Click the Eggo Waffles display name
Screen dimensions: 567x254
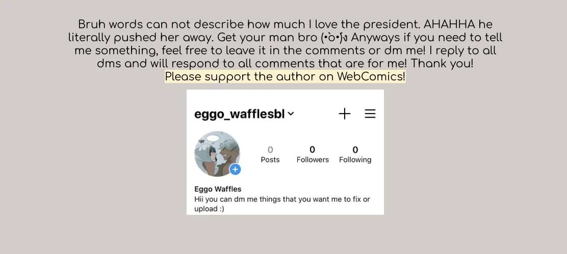(x=218, y=189)
